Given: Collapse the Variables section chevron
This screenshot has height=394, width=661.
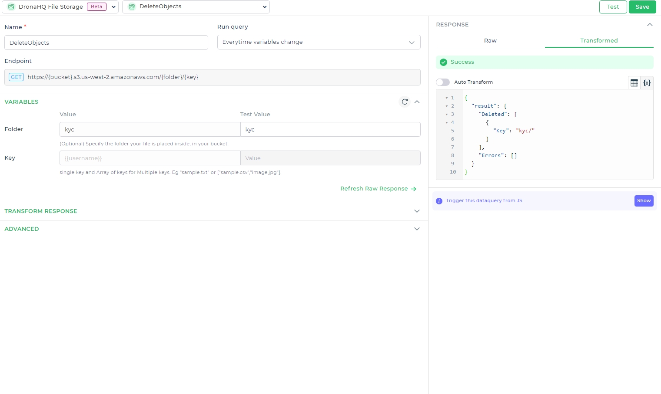Looking at the screenshot, I should click(x=417, y=102).
